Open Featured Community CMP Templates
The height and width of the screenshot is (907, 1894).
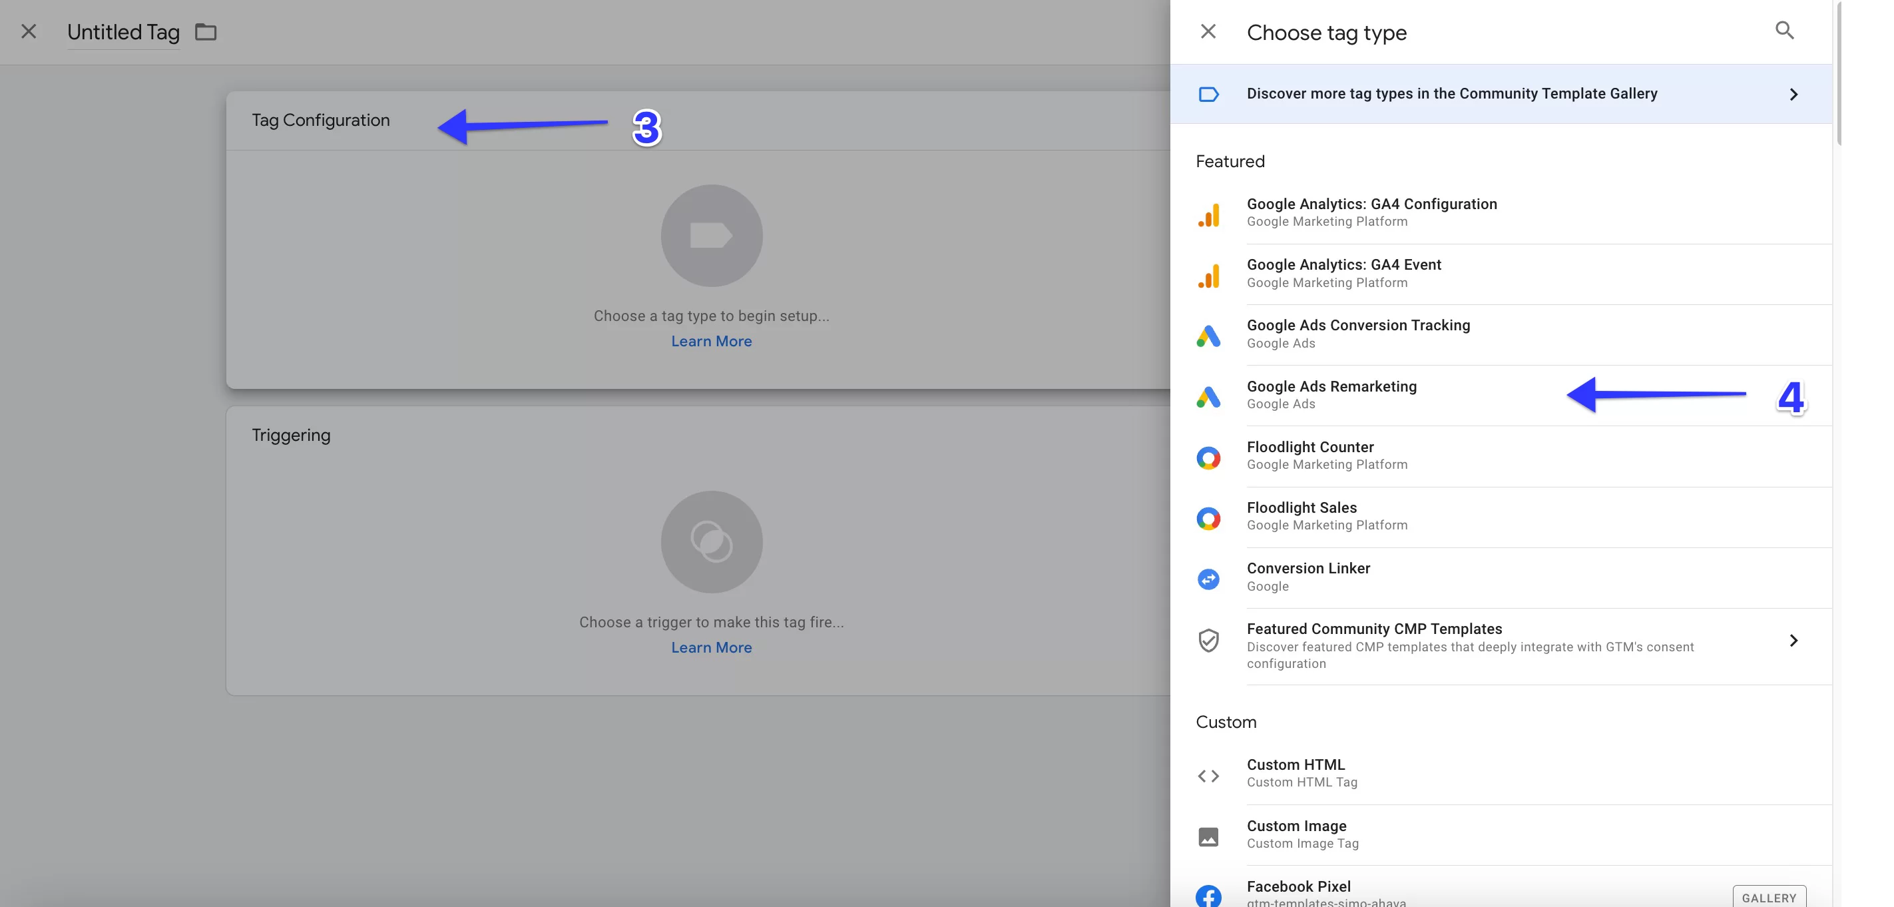1501,647
